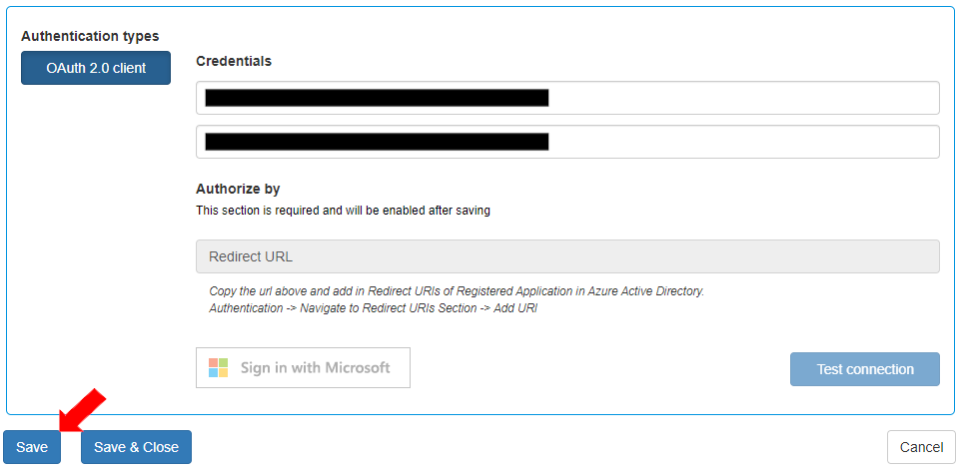Click the 'This section is required' note
The image size is (959, 472).
click(x=343, y=211)
